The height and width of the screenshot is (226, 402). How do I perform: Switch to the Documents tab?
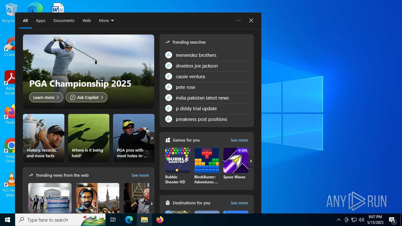click(x=64, y=20)
